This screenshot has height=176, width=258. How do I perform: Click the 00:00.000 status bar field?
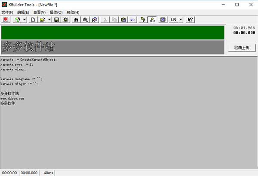pos(29,173)
